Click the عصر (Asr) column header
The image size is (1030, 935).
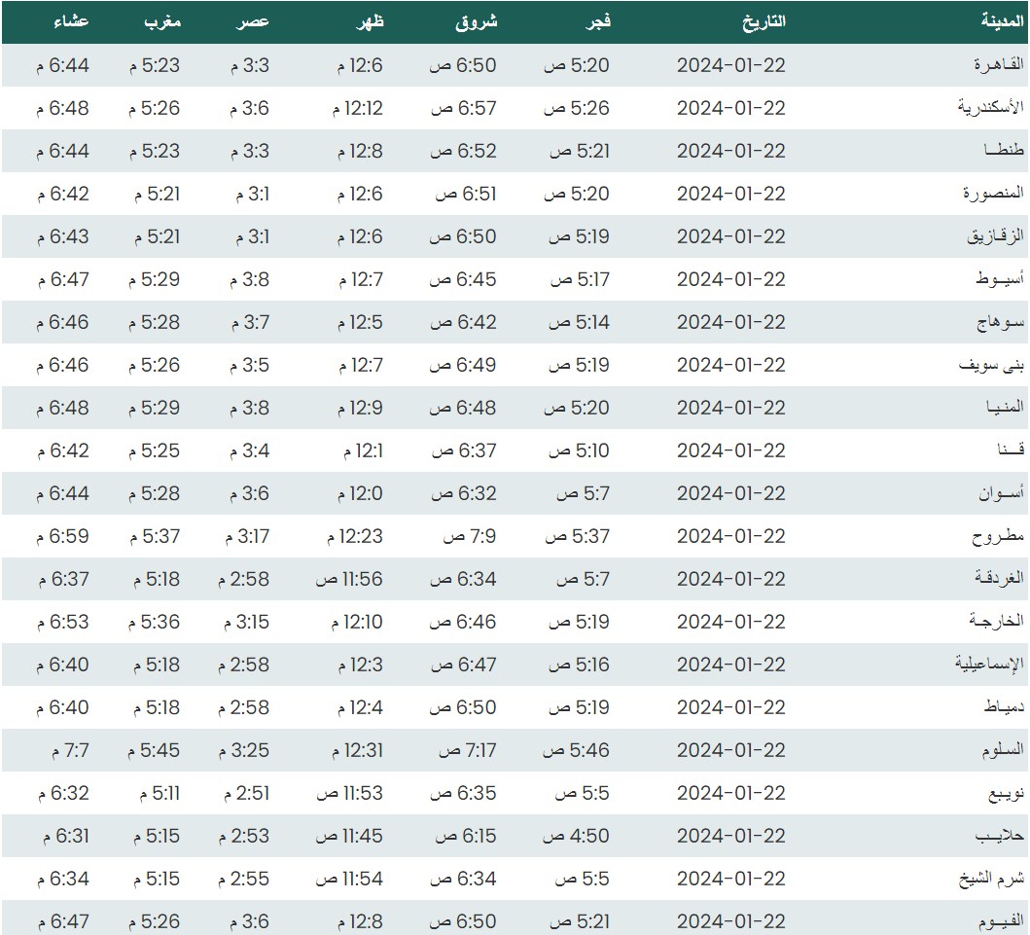click(x=256, y=21)
